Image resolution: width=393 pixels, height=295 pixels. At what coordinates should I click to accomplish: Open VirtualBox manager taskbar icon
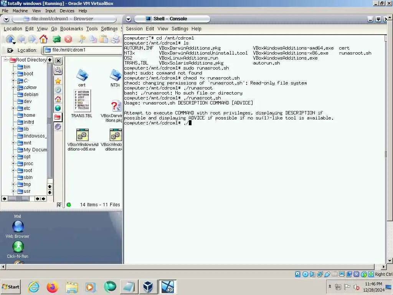(x=148, y=287)
